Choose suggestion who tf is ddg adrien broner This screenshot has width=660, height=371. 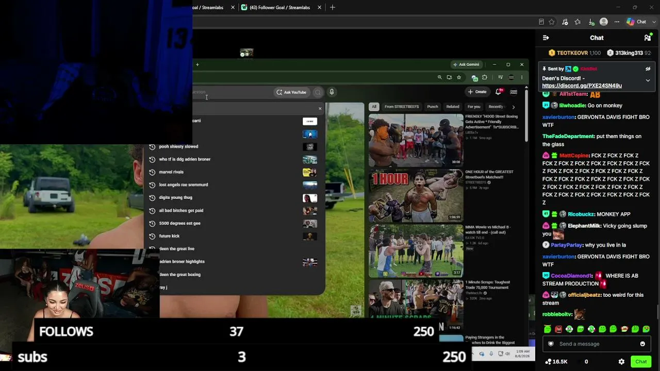234,159
